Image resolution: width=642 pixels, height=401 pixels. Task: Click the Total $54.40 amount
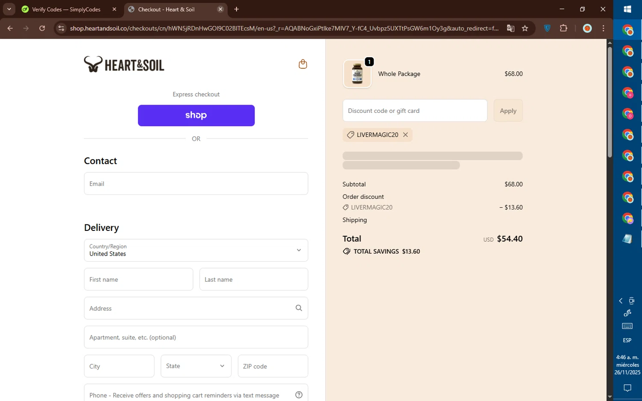(510, 239)
